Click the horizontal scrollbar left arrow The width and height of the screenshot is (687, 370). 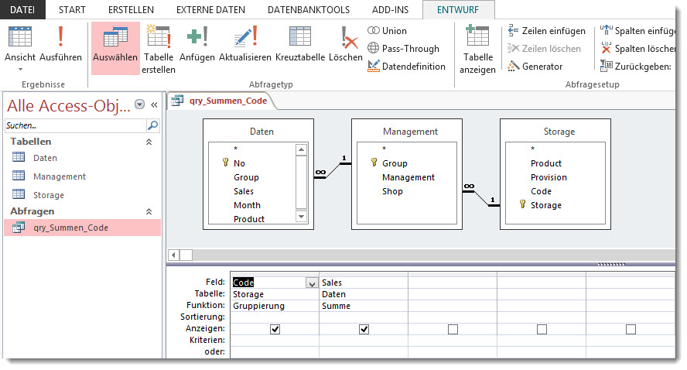pos(174,255)
